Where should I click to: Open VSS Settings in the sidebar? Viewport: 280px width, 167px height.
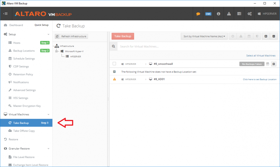(20, 98)
